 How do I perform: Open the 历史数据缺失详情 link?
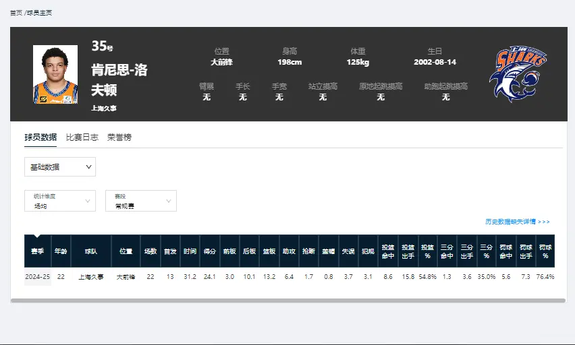pyautogui.click(x=517, y=222)
